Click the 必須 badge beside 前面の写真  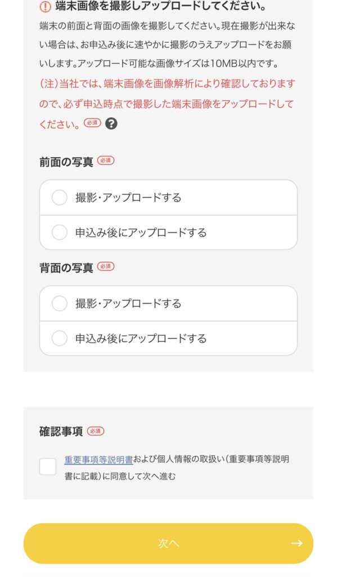[x=106, y=161]
